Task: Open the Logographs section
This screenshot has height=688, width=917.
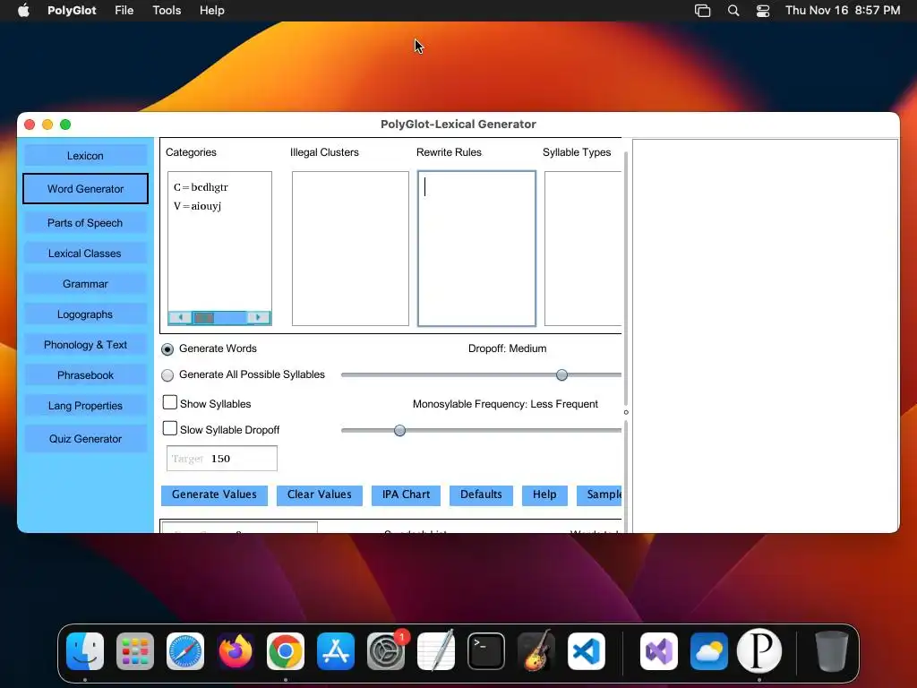Action: click(x=85, y=314)
